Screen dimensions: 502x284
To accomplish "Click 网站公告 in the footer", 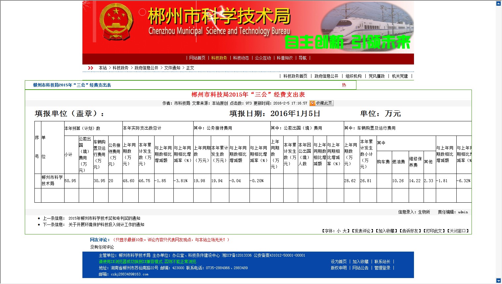I will [x=360, y=268].
